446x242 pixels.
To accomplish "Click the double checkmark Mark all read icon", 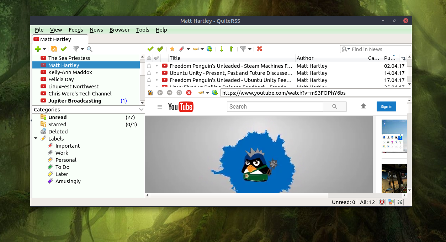I will (160, 49).
